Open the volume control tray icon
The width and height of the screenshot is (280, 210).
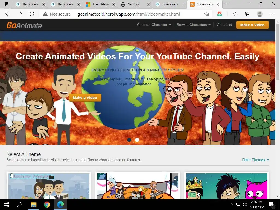pos(245,205)
